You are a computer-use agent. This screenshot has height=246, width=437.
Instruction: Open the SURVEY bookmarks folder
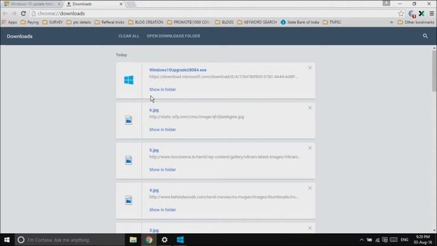[53, 22]
